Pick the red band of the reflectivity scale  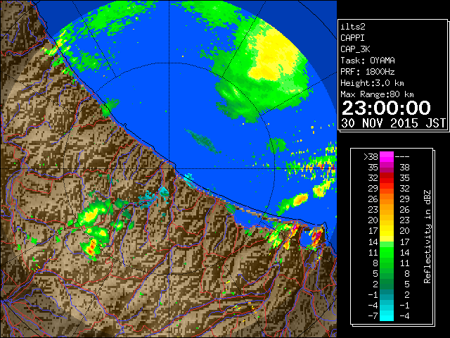(x=387, y=178)
